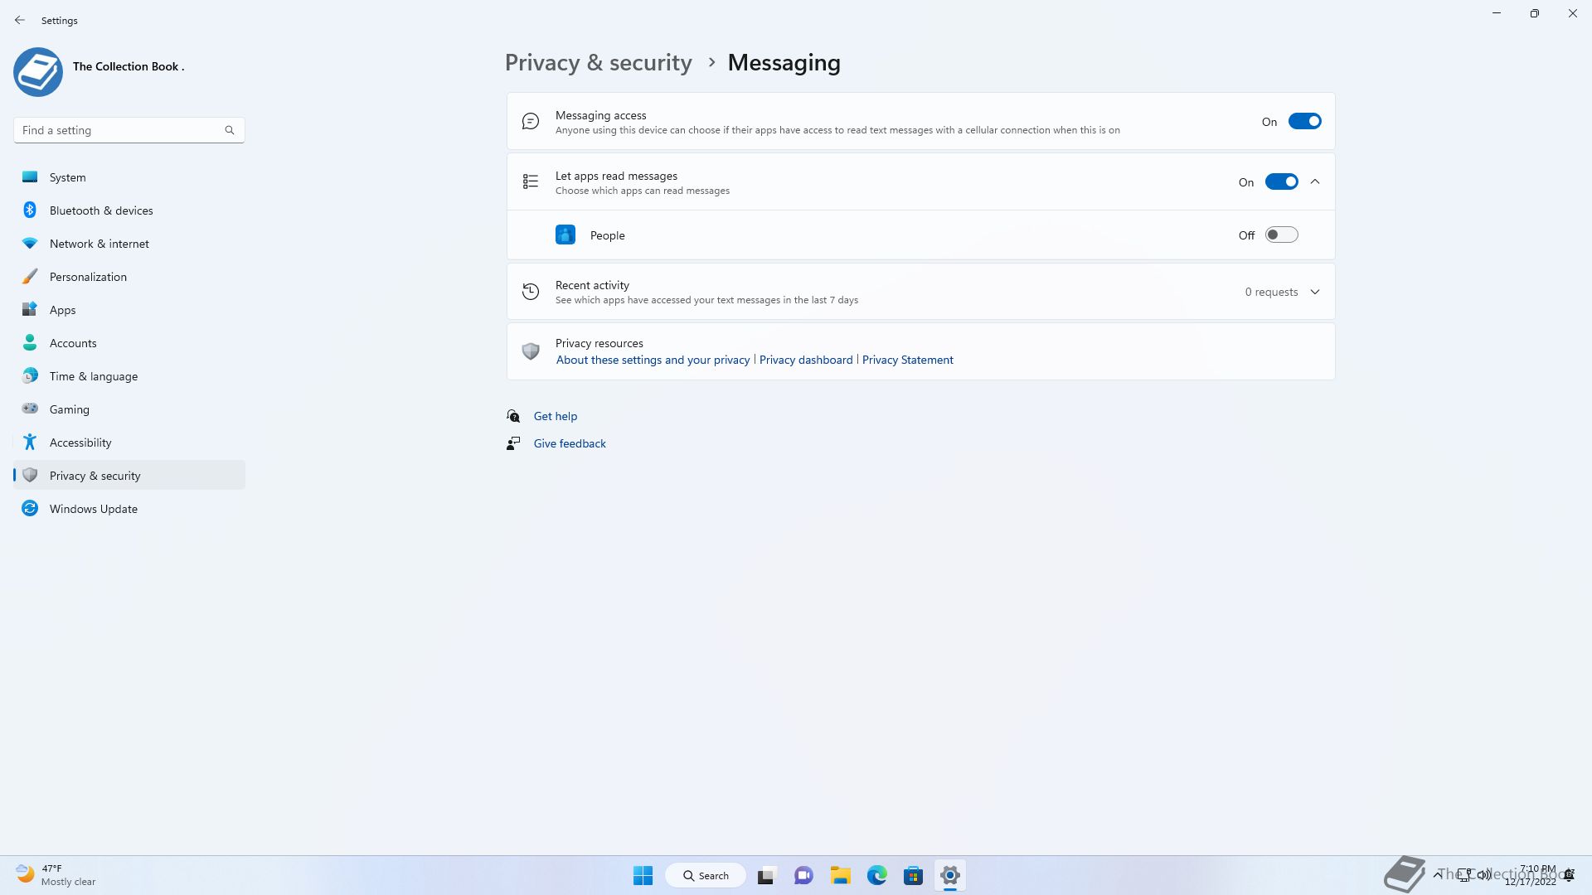The image size is (1592, 895).
Task: Open File Explorer from the taskbar
Action: point(841,875)
